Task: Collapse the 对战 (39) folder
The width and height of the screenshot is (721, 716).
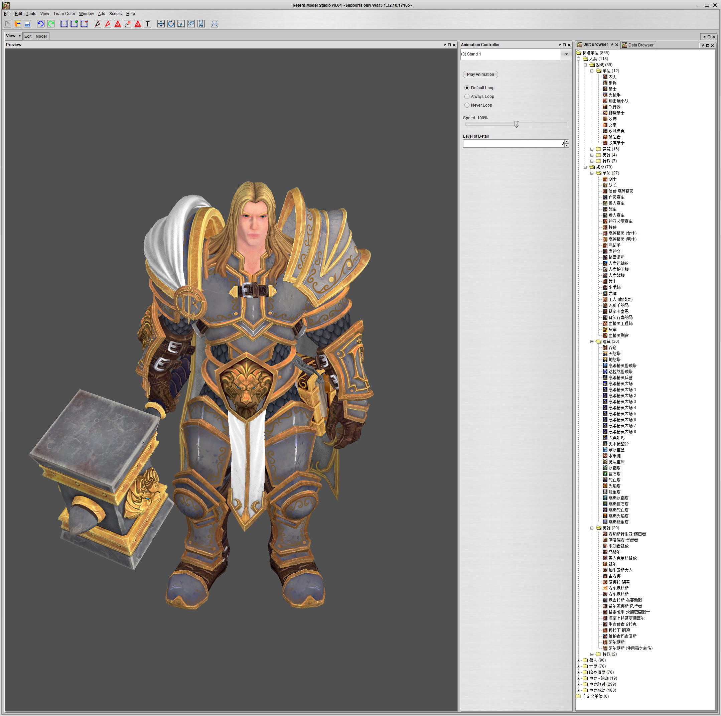Action: [x=585, y=64]
